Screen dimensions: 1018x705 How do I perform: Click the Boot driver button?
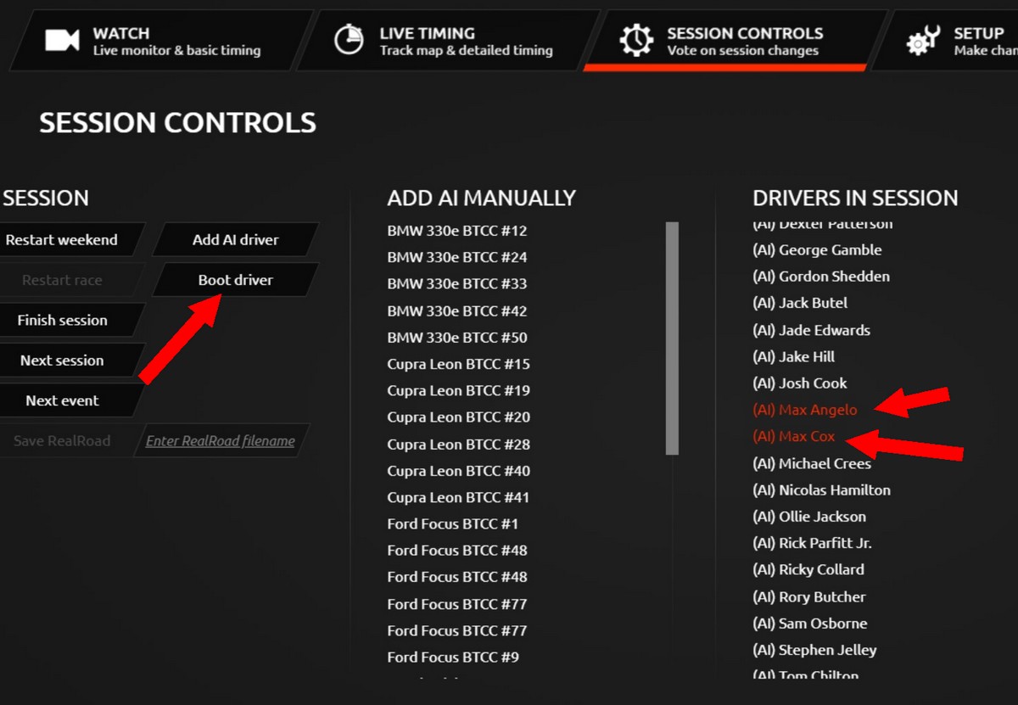pos(236,280)
